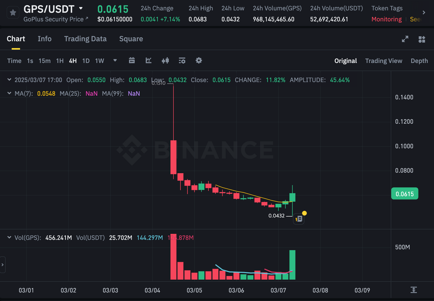Screen dimensions: 434x301
Task: Switch to Depth chart view
Action: click(x=419, y=61)
